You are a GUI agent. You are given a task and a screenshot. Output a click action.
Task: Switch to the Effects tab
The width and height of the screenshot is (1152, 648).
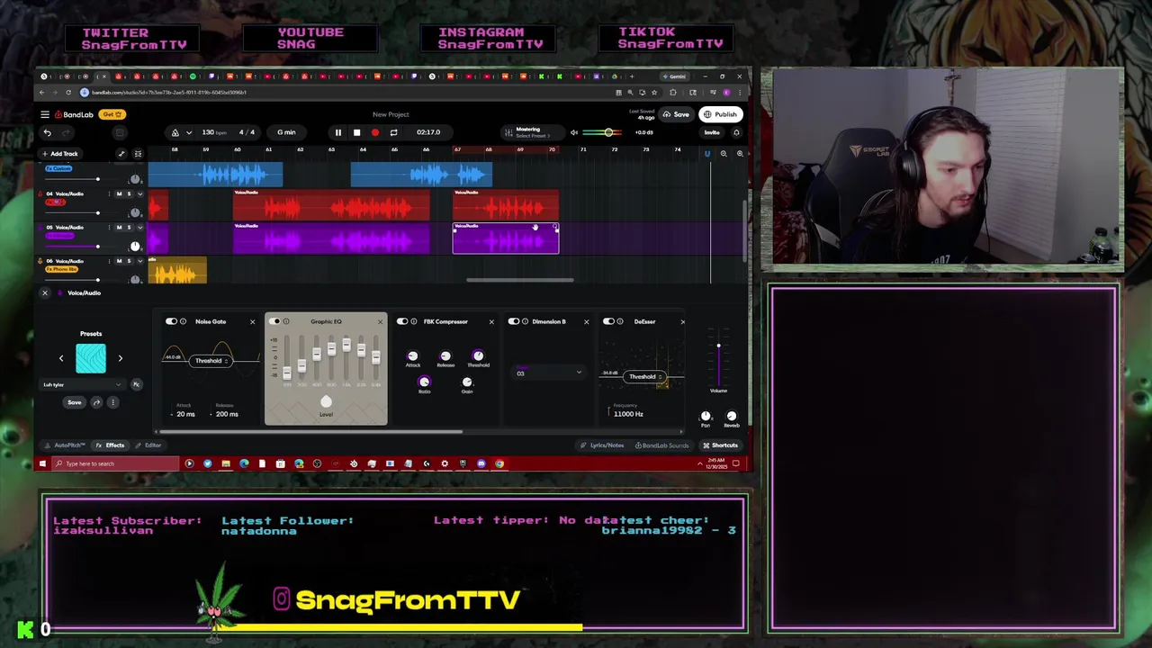click(111, 445)
